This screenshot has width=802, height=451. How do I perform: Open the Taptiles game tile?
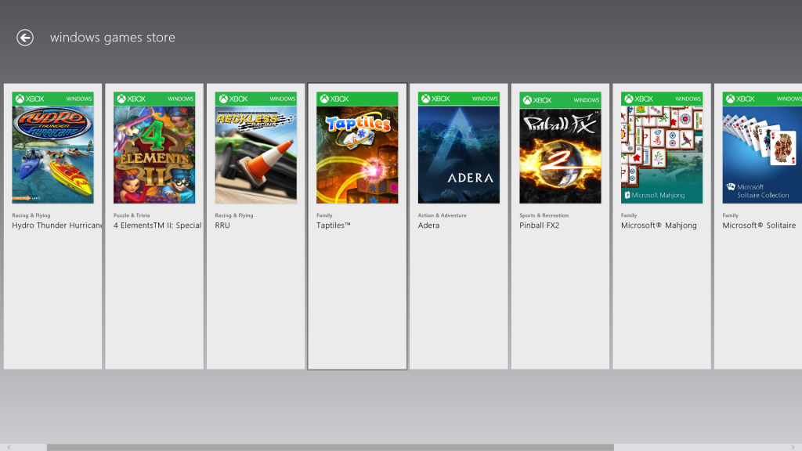click(x=356, y=149)
